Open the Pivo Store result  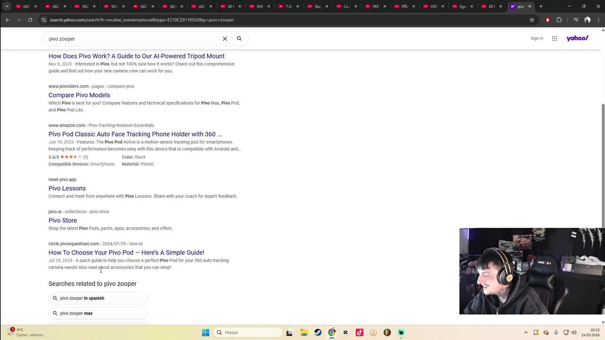(x=62, y=221)
